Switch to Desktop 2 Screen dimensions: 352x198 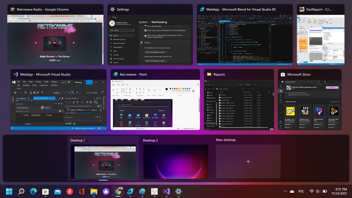pos(176,161)
